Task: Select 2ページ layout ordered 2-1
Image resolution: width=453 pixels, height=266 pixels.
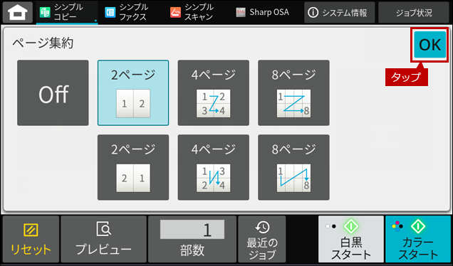Action: (x=133, y=167)
